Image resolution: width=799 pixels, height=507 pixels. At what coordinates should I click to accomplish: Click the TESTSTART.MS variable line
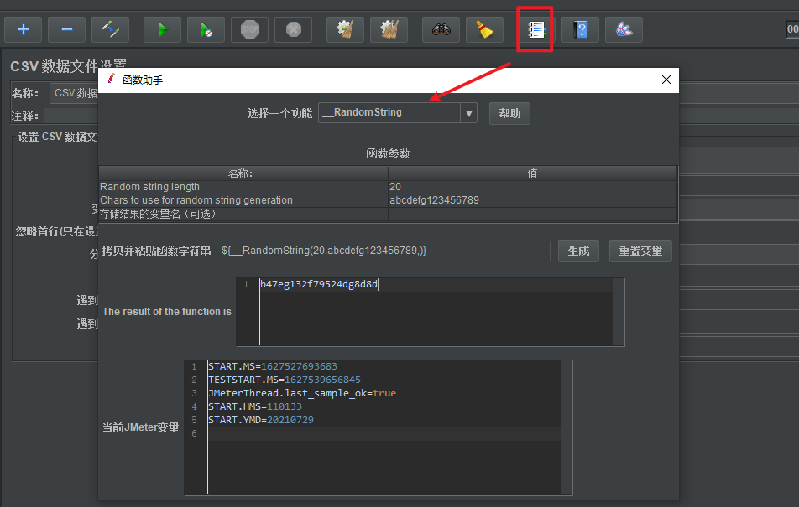pyautogui.click(x=285, y=380)
